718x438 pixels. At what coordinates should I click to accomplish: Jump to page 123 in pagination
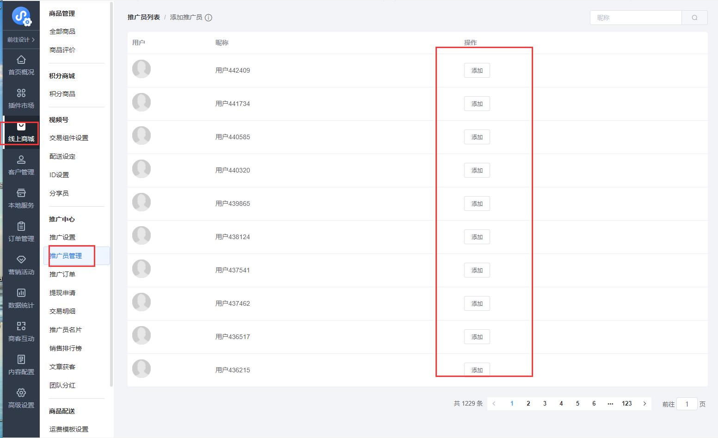point(626,403)
